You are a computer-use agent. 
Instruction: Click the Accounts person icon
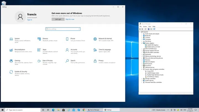(67, 50)
